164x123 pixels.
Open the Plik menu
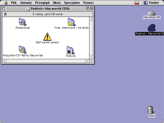(x=14, y=3)
